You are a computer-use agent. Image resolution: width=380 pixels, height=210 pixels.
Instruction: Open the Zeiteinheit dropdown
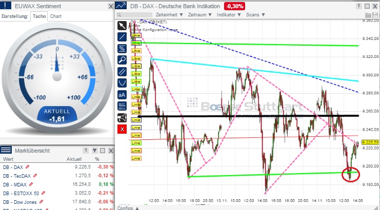(169, 15)
